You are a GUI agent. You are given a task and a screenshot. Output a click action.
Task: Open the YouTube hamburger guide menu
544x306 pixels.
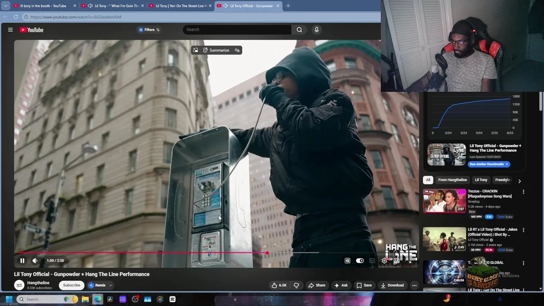10,30
